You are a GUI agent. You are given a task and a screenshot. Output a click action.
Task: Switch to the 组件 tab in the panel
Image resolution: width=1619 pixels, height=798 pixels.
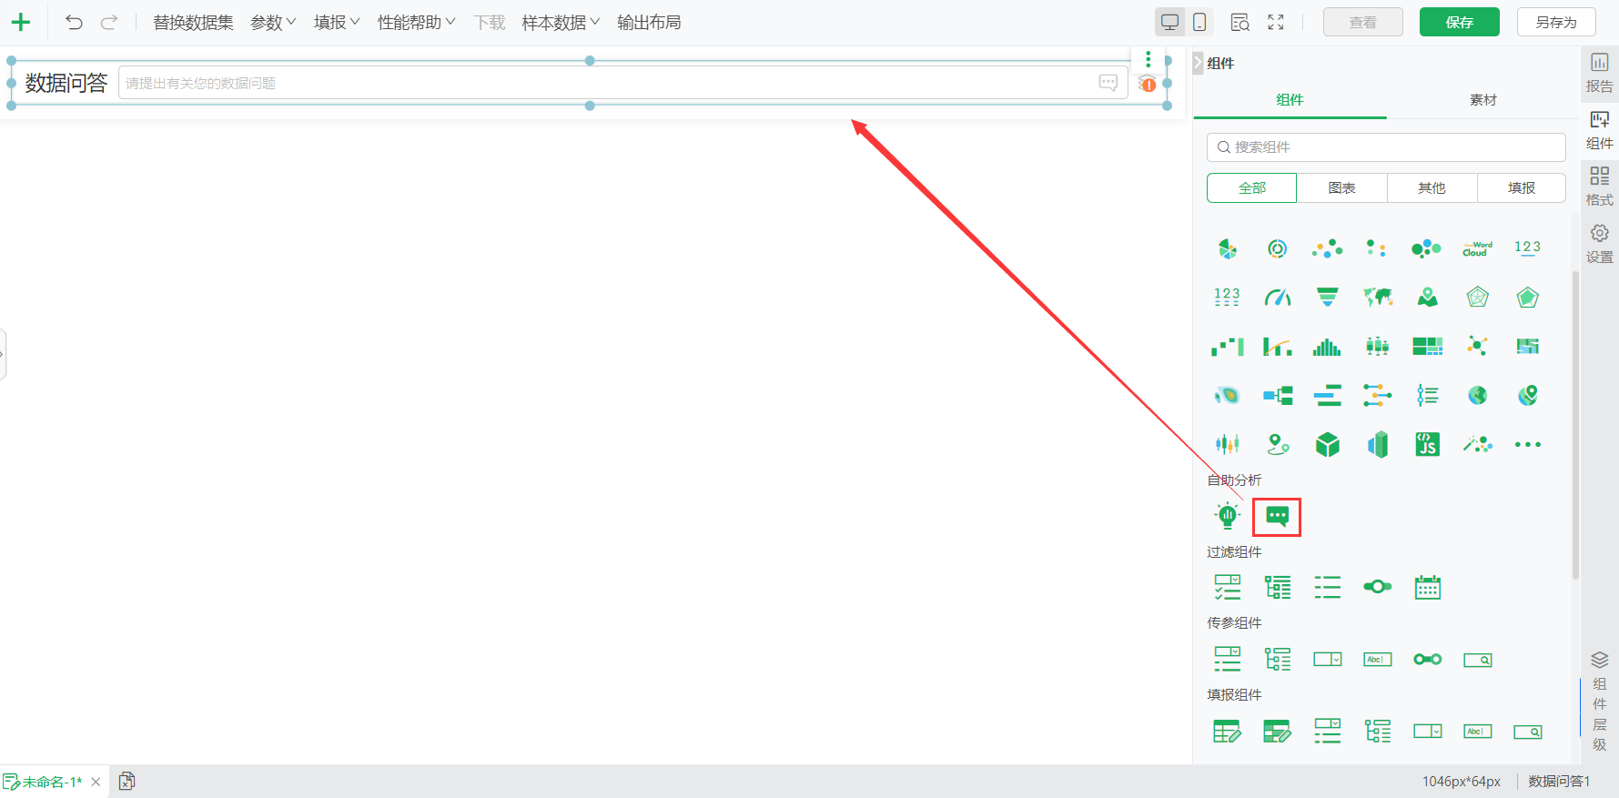1290,99
